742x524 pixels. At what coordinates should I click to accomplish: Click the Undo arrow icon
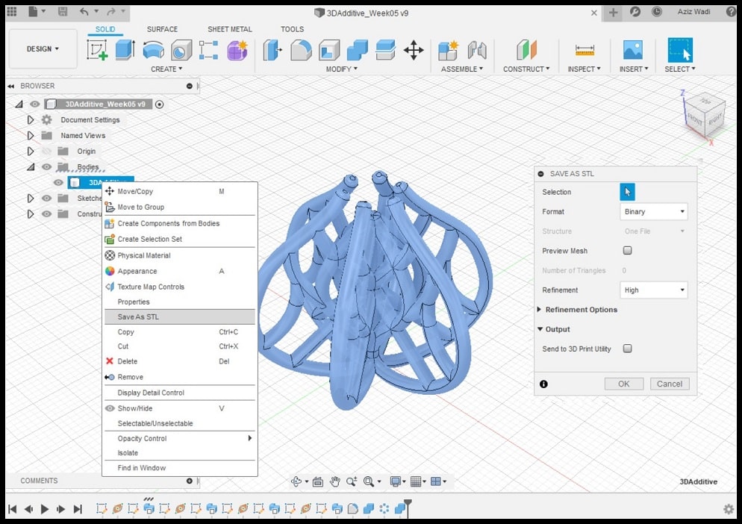point(84,12)
